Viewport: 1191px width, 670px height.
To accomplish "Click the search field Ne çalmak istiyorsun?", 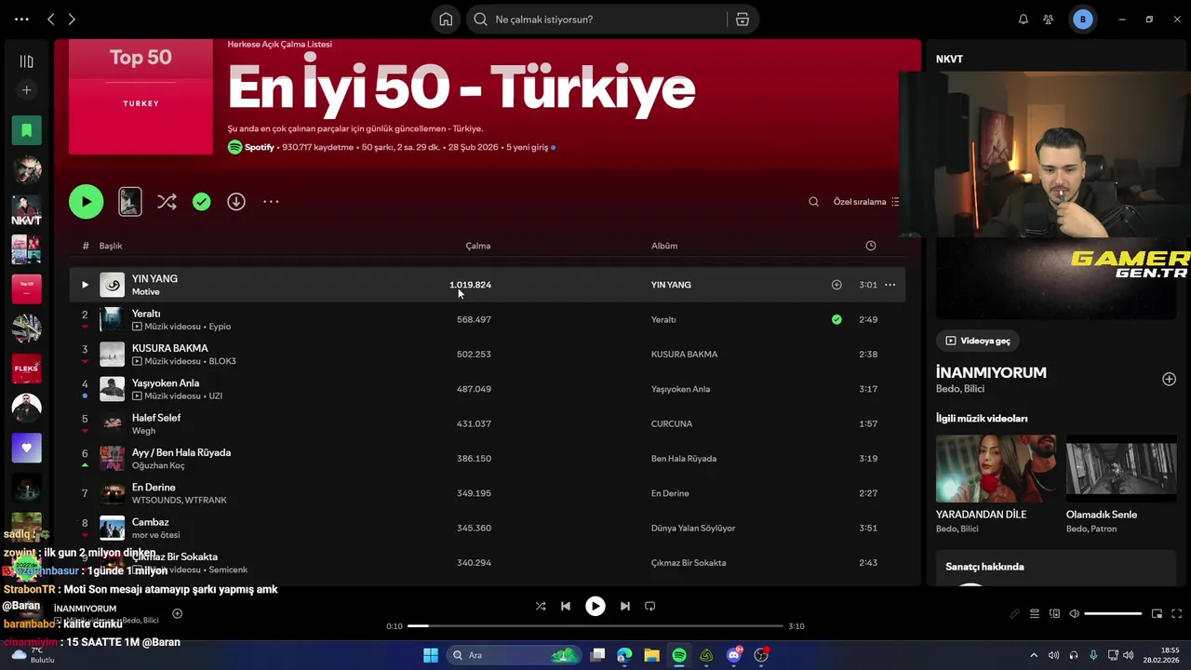I will [595, 20].
